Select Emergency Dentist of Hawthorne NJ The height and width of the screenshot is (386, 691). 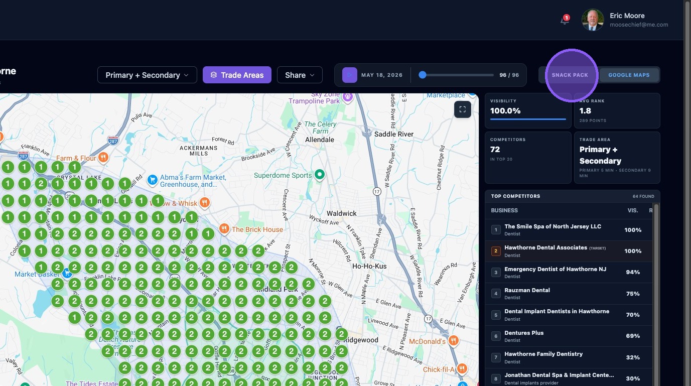[569, 273]
